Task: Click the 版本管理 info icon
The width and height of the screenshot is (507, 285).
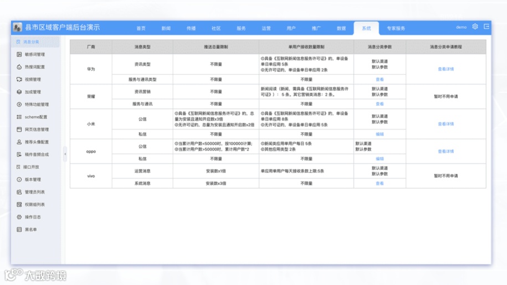Action: tap(19, 179)
